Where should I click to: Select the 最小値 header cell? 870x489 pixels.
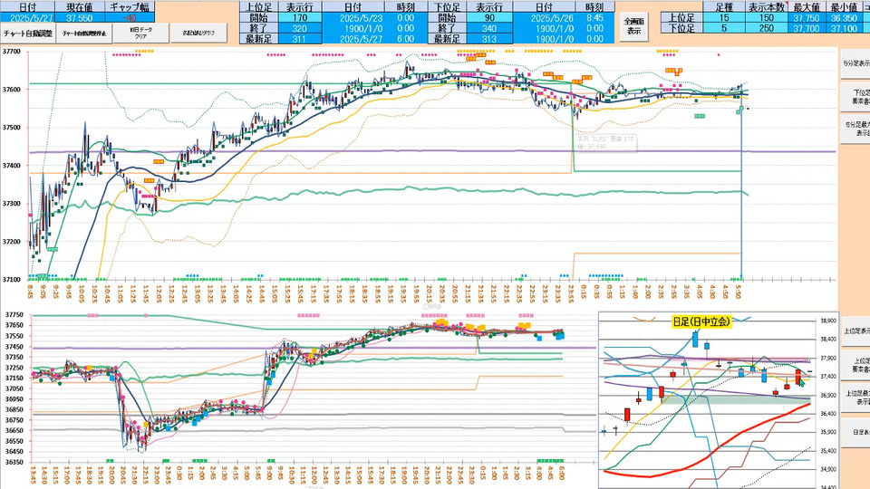[x=844, y=7]
